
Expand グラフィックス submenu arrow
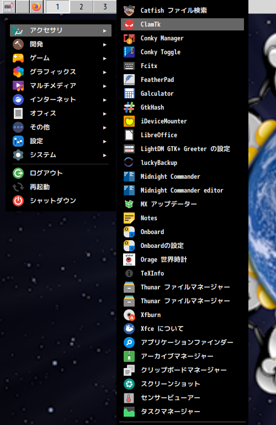click(x=105, y=72)
